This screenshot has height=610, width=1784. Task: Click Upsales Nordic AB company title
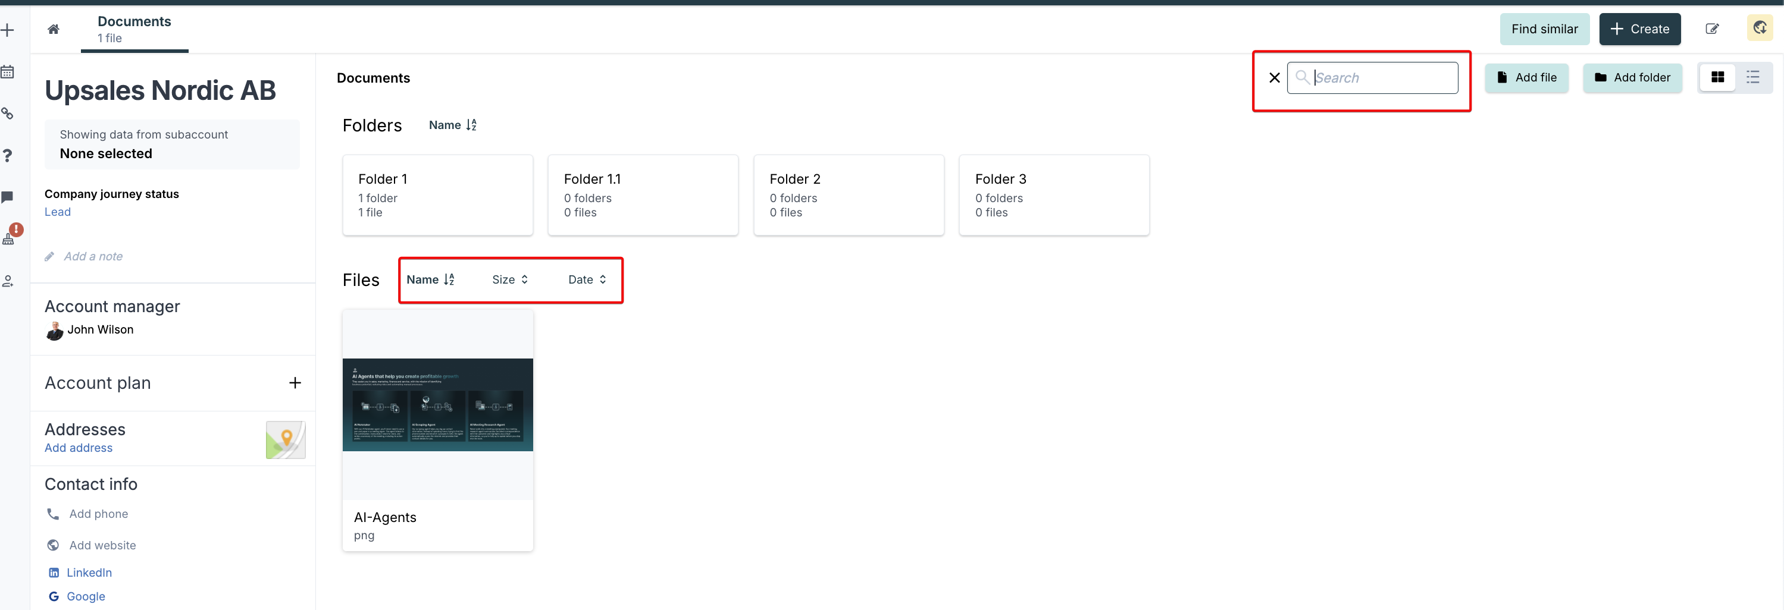coord(161,90)
